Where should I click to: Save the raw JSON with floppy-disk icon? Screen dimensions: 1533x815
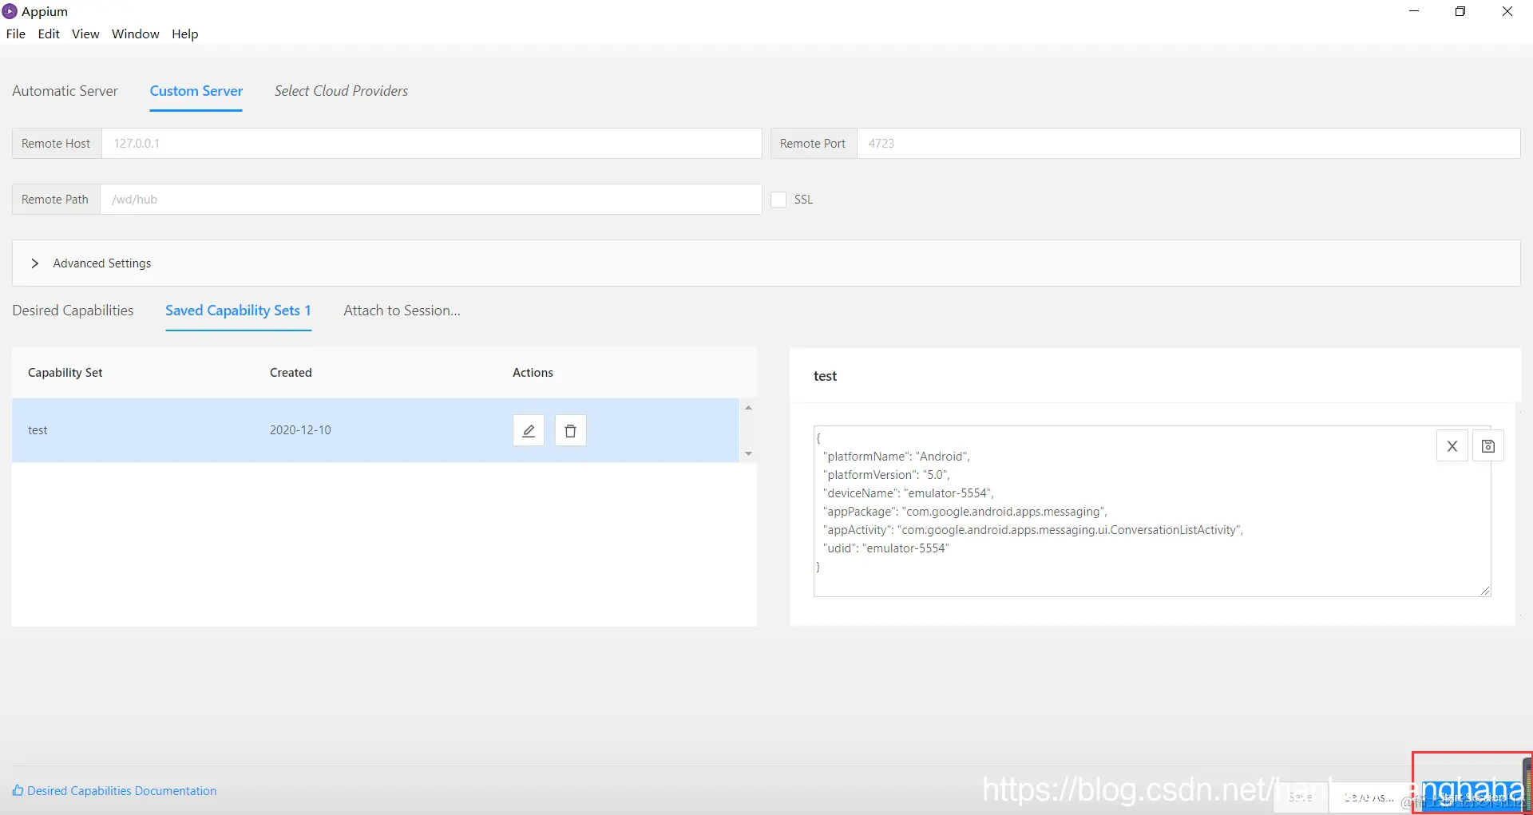1488,446
